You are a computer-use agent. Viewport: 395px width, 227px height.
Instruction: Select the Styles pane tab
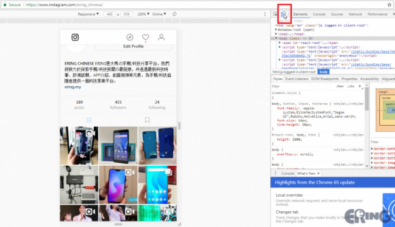[x=278, y=79]
